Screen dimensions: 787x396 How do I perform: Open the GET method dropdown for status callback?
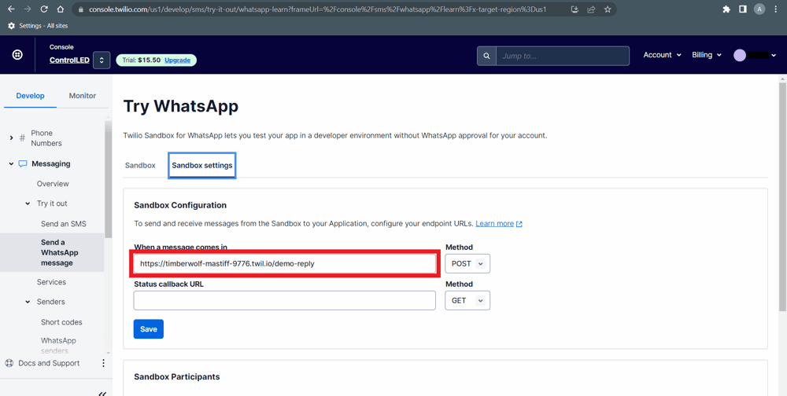(x=467, y=300)
